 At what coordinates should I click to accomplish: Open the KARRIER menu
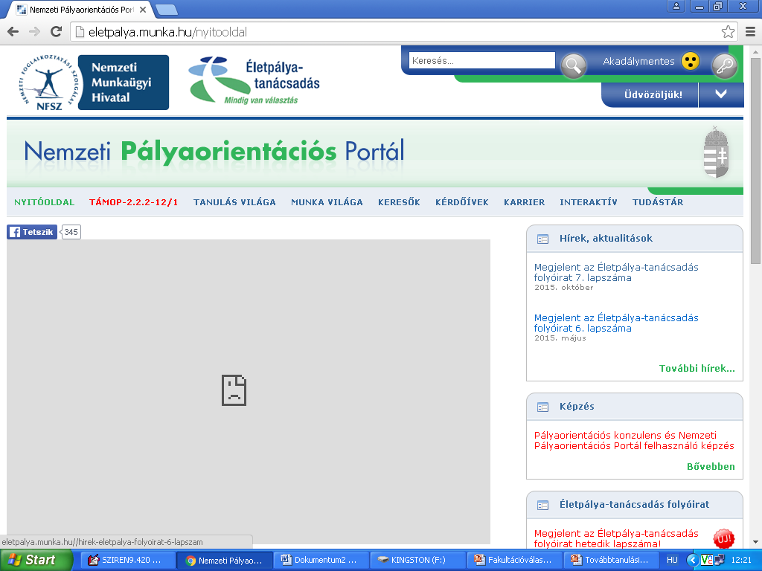524,202
